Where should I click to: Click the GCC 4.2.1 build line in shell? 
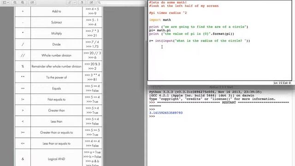[201, 95]
